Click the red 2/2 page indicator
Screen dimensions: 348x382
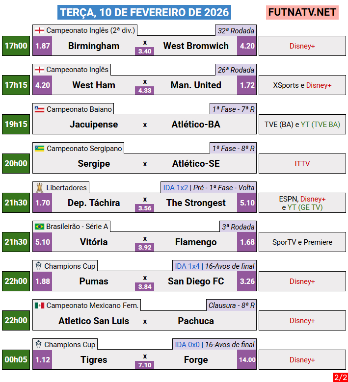click(340, 377)
